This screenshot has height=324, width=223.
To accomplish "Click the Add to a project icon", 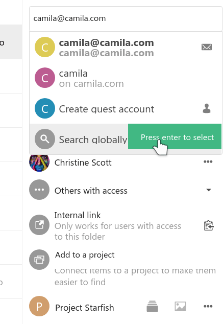I will pos(39,260).
